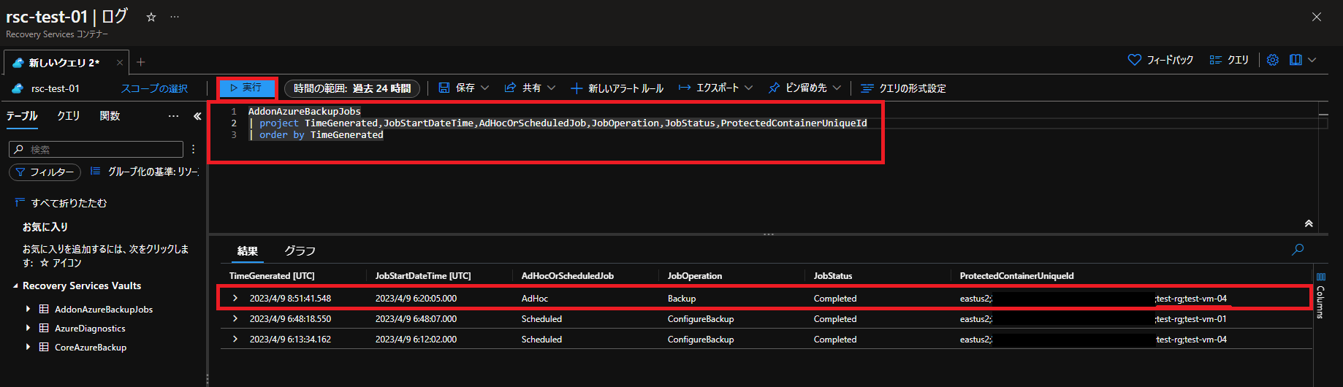
Task: Select the CoreAzureBackup table name
Action: [91, 348]
